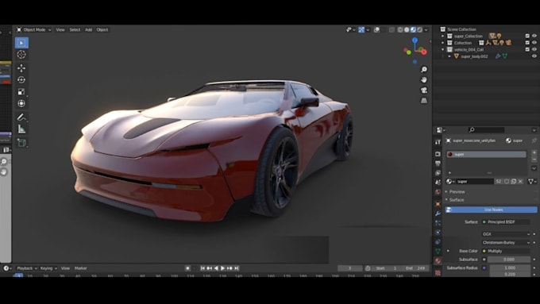The height and width of the screenshot is (304, 540).
Task: Hide vehicle_004_Coll with eye icon
Action: point(534,49)
